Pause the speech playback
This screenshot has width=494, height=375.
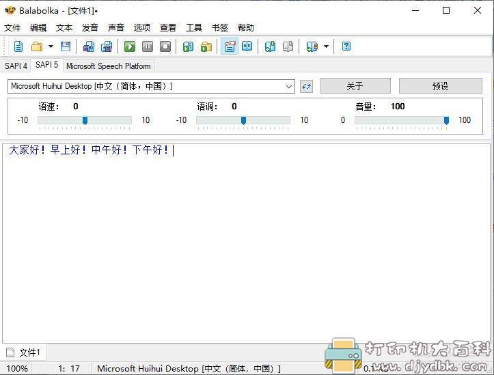148,46
